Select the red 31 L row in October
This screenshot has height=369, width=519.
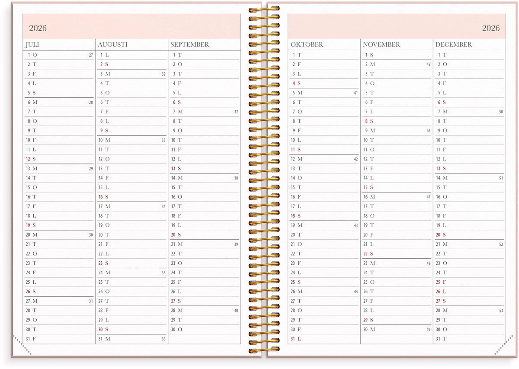click(296, 339)
